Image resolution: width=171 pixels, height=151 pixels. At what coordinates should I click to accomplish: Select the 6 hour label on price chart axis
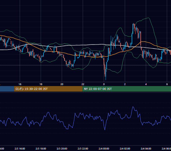coord(167,84)
